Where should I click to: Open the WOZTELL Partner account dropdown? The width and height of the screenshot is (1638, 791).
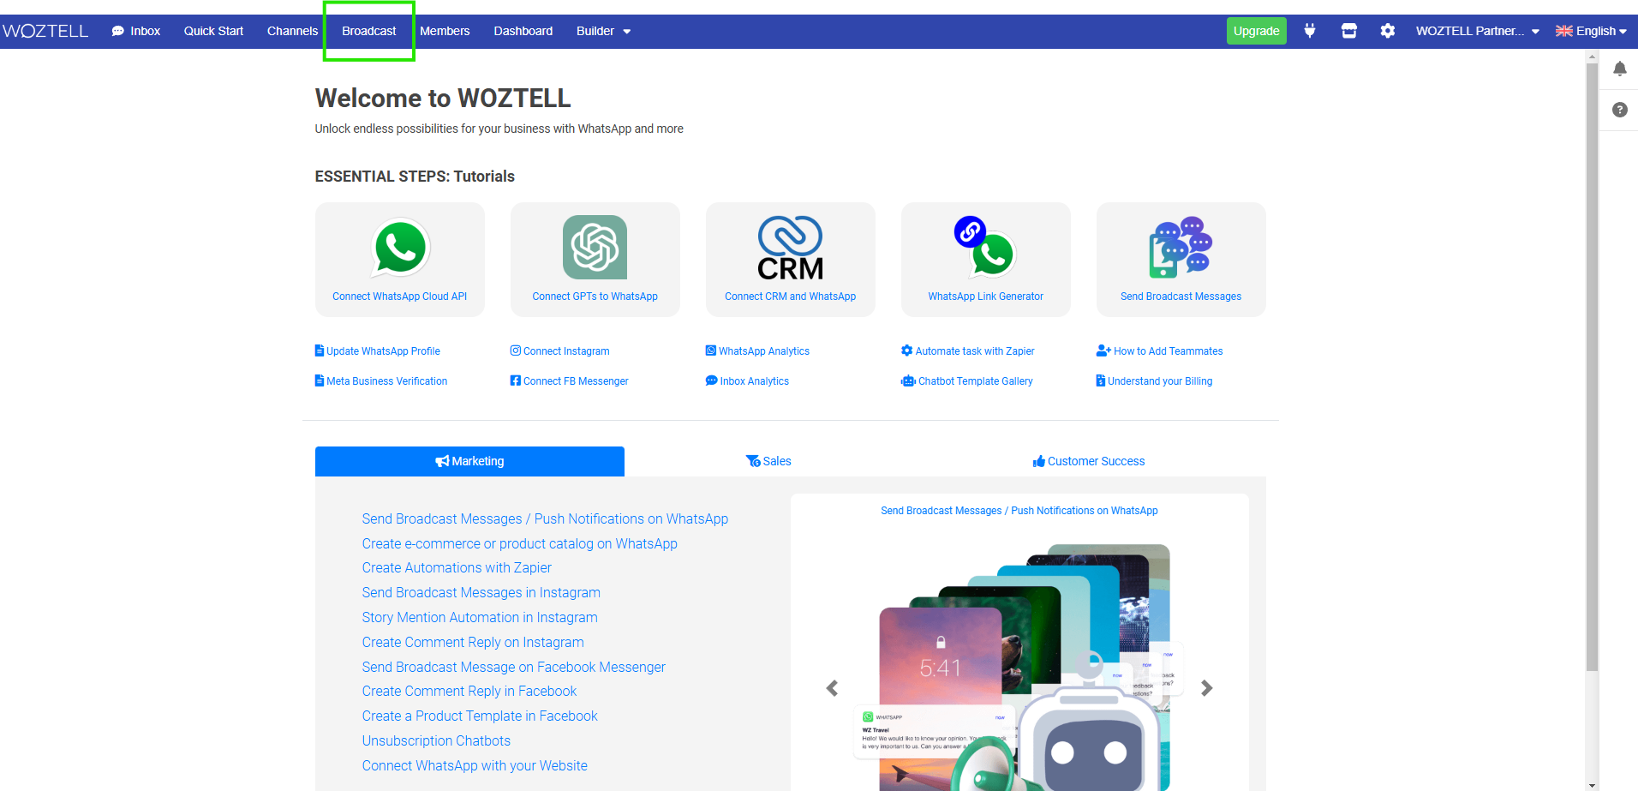[x=1477, y=31]
